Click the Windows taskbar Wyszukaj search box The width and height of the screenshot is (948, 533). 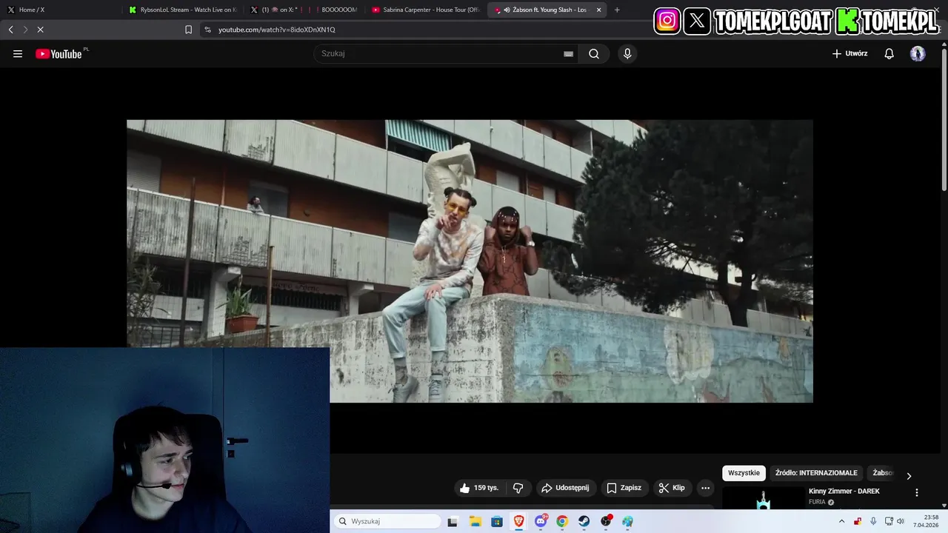(387, 521)
